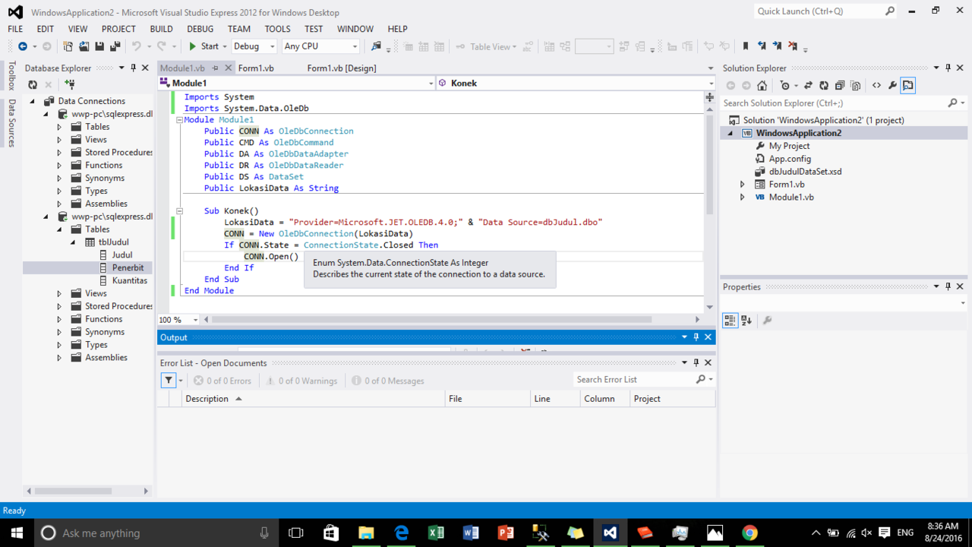This screenshot has width=972, height=547.
Task: Select My Project in Solution Explorer
Action: [x=789, y=146]
